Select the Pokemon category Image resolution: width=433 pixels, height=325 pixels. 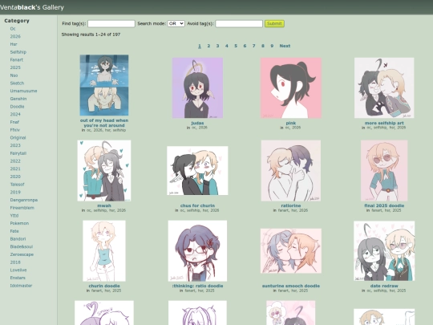point(19,223)
